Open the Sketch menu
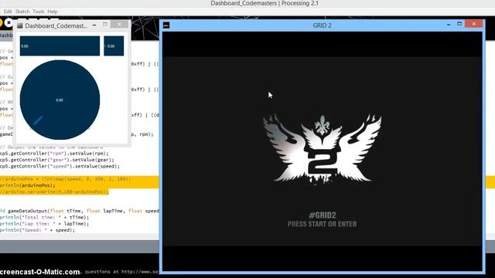495x278 pixels. click(x=22, y=12)
